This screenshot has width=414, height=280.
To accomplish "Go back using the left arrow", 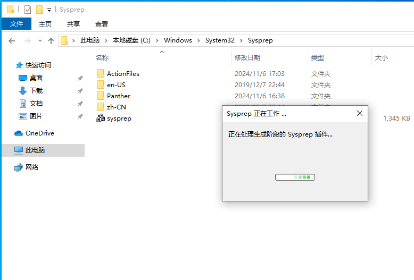I will point(12,40).
